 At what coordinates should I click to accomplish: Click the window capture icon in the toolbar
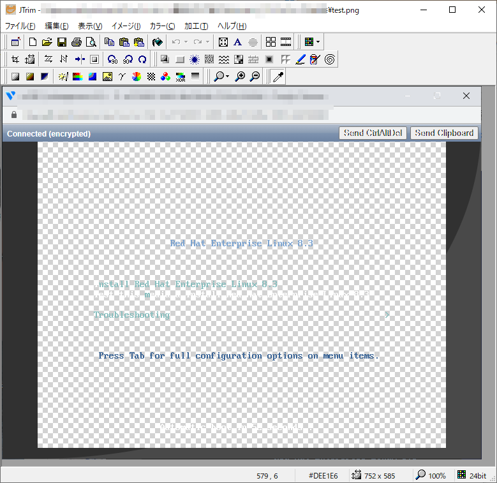pos(15,42)
